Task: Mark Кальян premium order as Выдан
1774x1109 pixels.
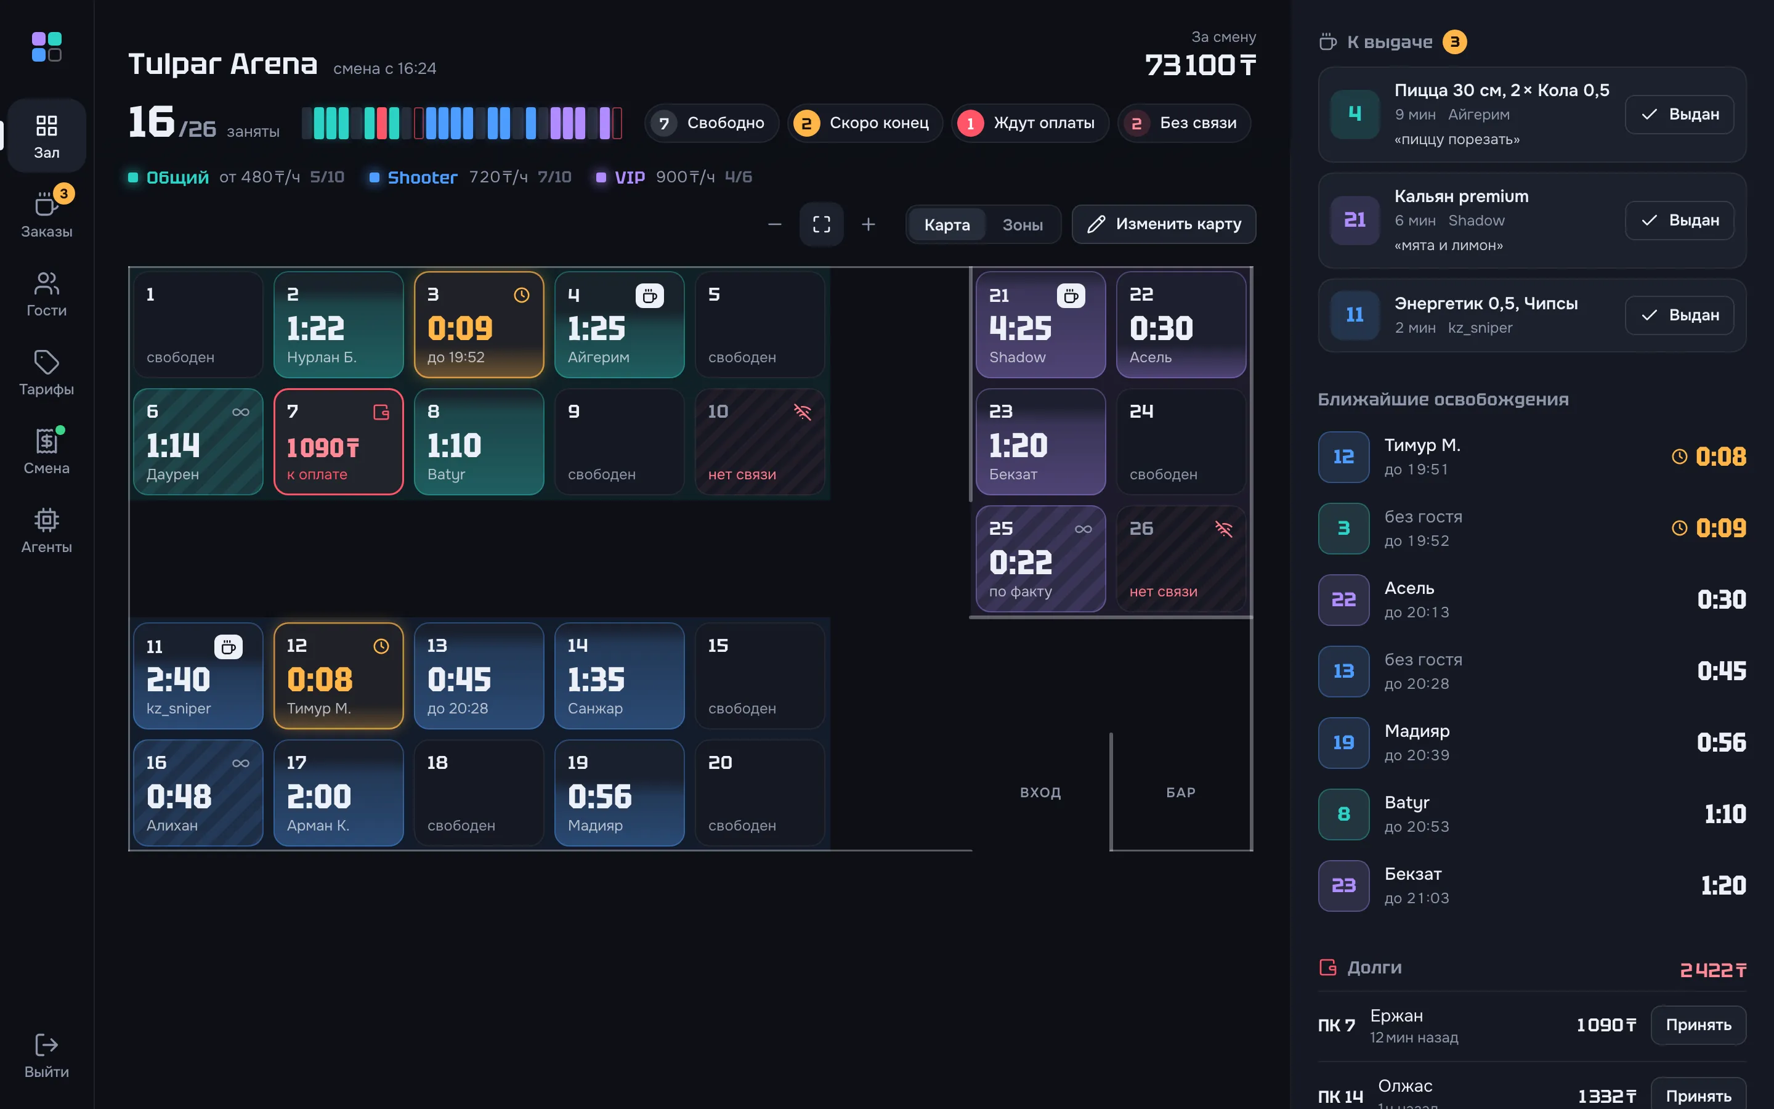Action: (x=1679, y=220)
